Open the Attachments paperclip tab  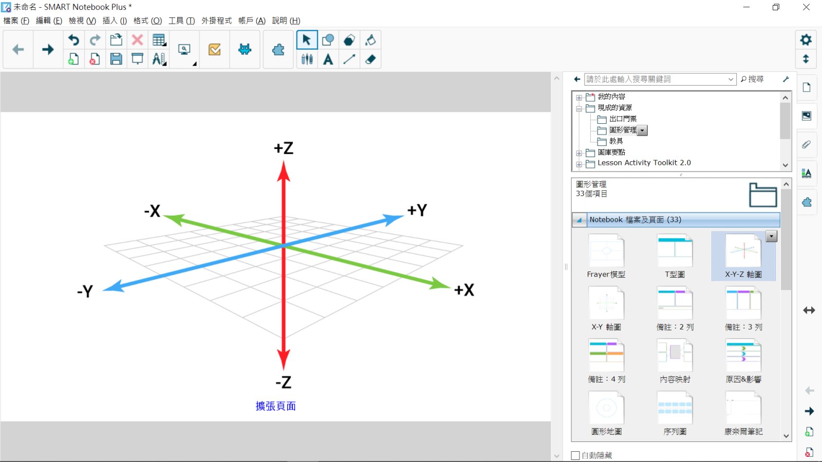[807, 145]
